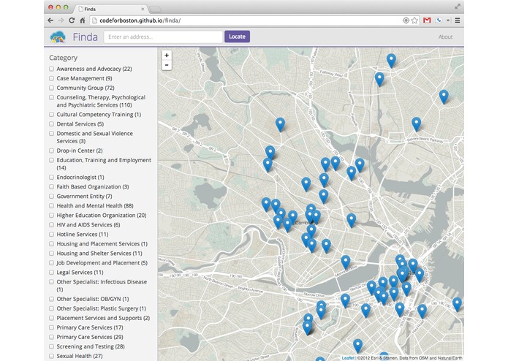508x361 pixels.
Task: Click Other Specialist: Infectious Disease label
Action: pos(102,286)
